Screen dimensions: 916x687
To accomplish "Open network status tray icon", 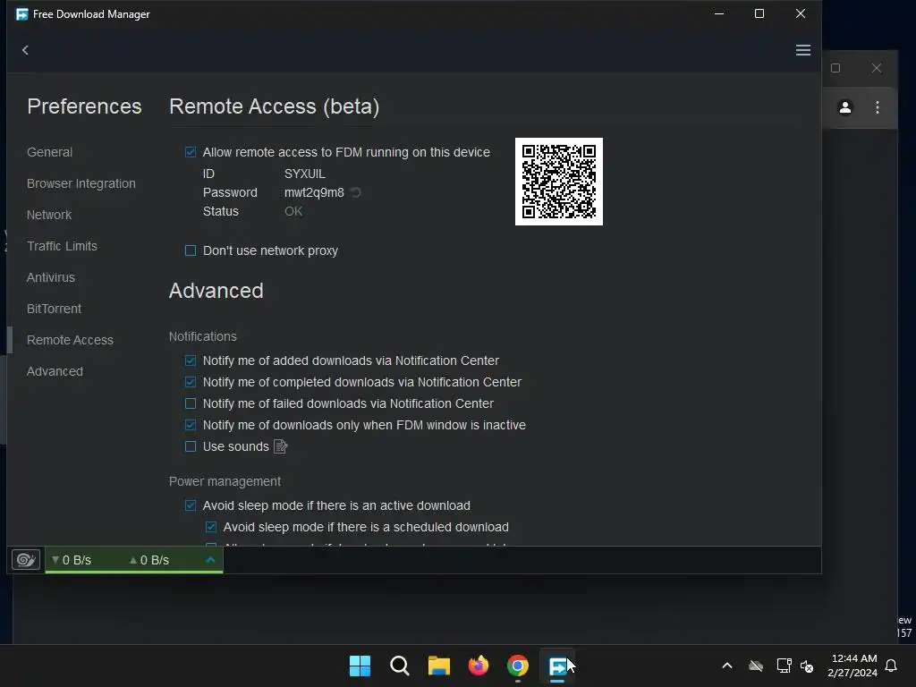I will tap(784, 666).
